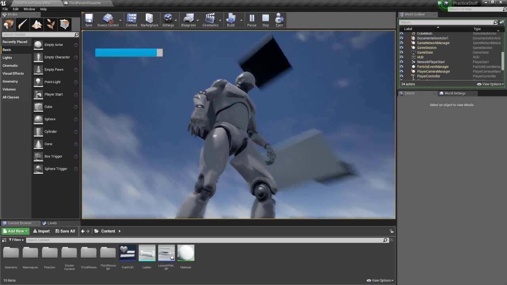Open Cinematics dropdown arrow
Image resolution: width=507 pixels, height=285 pixels.
[x=220, y=20]
